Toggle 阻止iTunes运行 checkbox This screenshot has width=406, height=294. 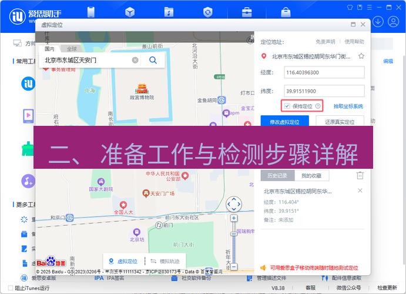[x=11, y=288]
